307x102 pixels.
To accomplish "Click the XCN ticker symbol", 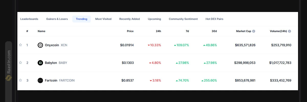I will (64, 45).
